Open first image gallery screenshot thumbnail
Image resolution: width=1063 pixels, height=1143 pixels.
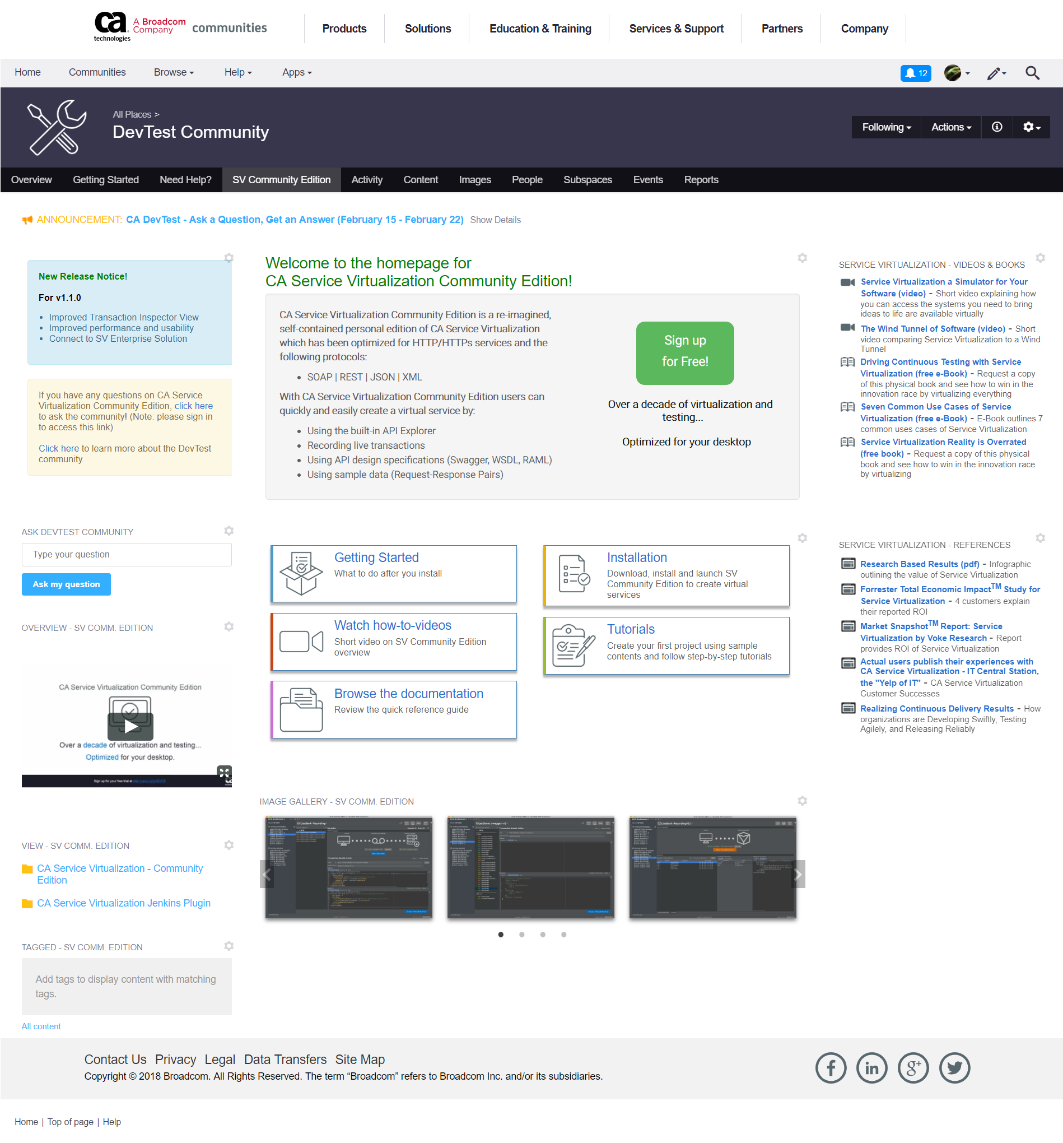coord(348,866)
